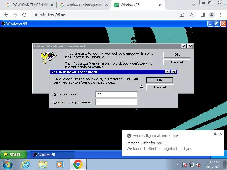Click the muted volume tray icon
Image resolution: width=227 pixels, height=170 pixels.
click(198, 165)
